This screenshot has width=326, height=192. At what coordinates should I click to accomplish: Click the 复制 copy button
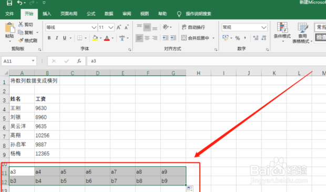26,33
